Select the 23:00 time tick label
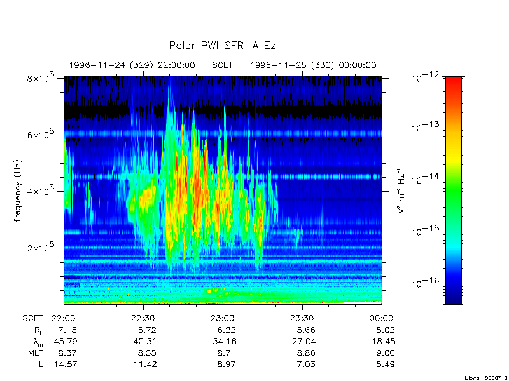This screenshot has width=509, height=381. point(222,318)
